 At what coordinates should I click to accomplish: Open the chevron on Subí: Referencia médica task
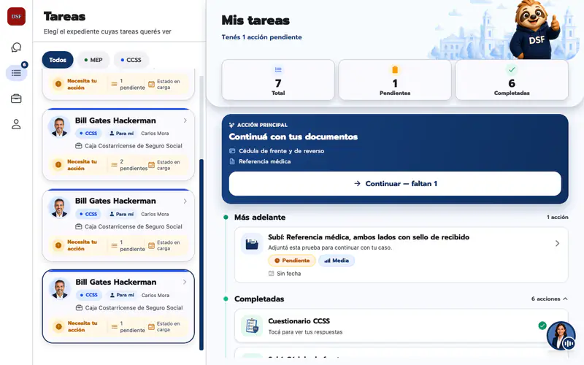(x=557, y=243)
